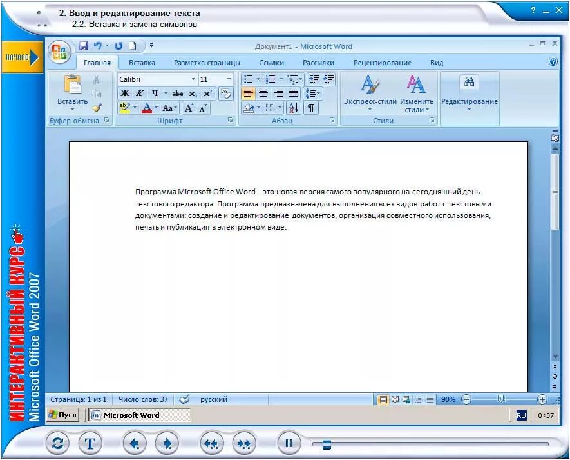This screenshot has width=570, height=460.
Task: Jump to next lesson double-arrow button
Action: (243, 443)
